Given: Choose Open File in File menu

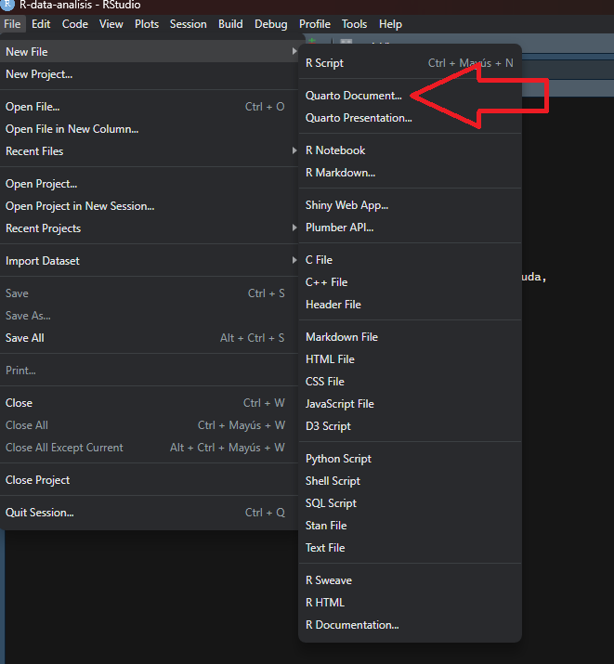Looking at the screenshot, I should (x=33, y=107).
